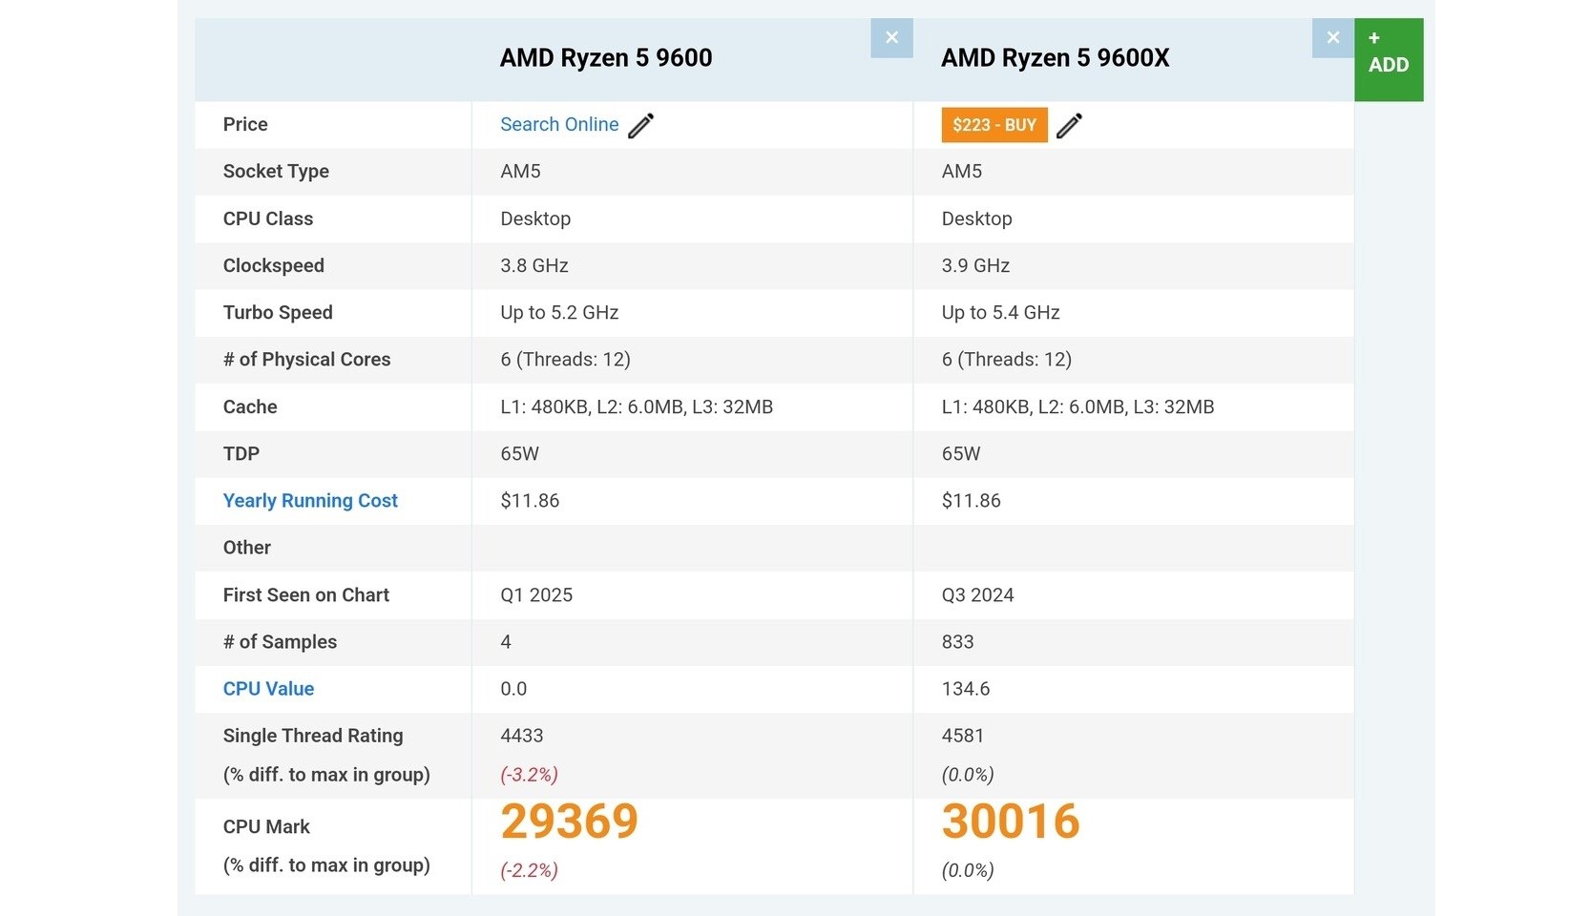Click Up to 5.4 GHz turbo value
This screenshot has height=916, width=1590.
coord(1000,312)
